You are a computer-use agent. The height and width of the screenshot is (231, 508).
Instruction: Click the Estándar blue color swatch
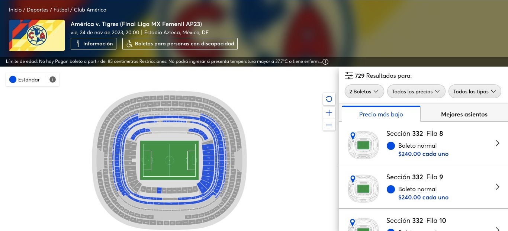(x=13, y=80)
